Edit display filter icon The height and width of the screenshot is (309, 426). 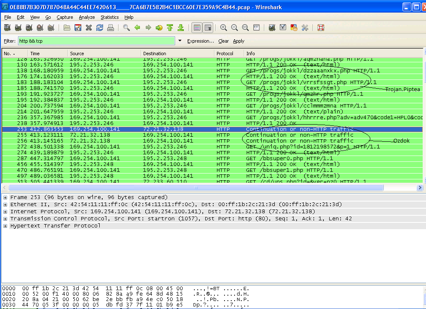[283, 28]
